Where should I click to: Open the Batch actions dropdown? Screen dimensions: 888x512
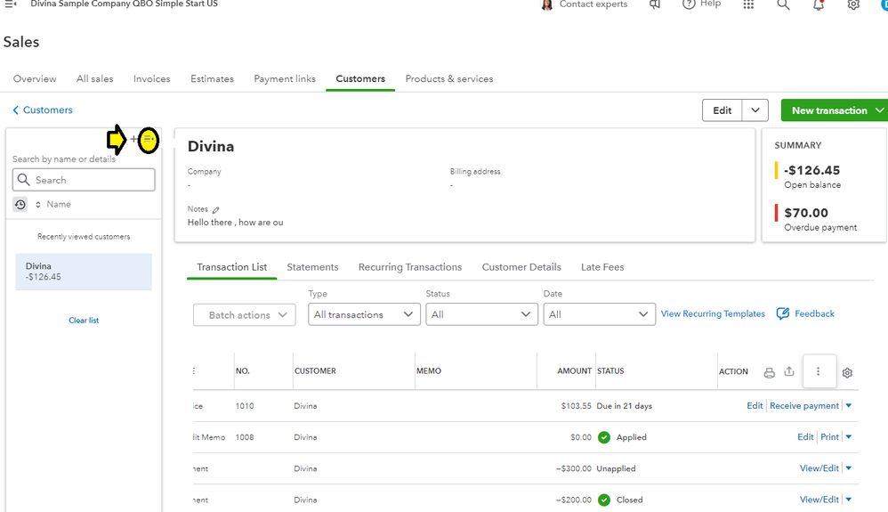[244, 315]
